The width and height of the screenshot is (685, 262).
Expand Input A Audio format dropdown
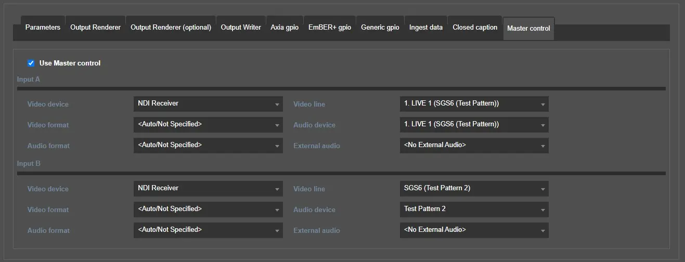click(x=208, y=146)
